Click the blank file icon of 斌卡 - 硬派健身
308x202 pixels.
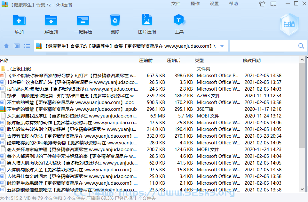[3, 96]
